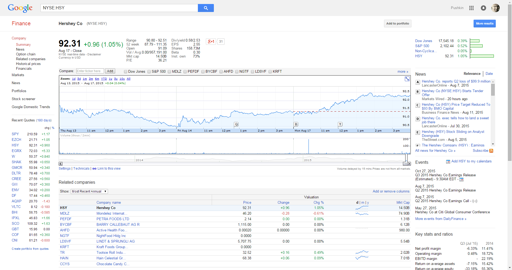Set chart zoom to All
This screenshot has height=270, width=512.
129,79
